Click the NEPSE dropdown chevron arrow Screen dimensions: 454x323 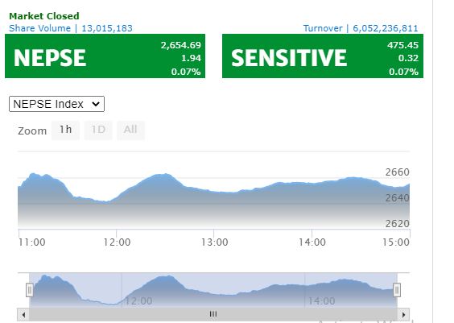click(96, 104)
